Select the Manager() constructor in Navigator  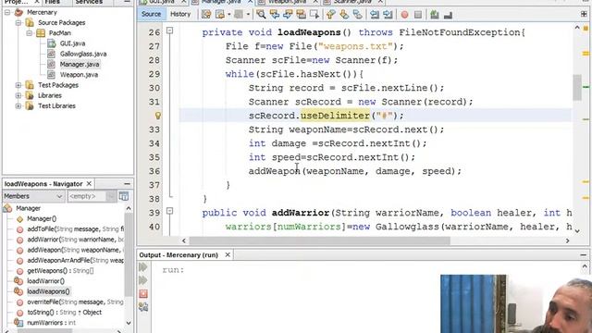42,218
